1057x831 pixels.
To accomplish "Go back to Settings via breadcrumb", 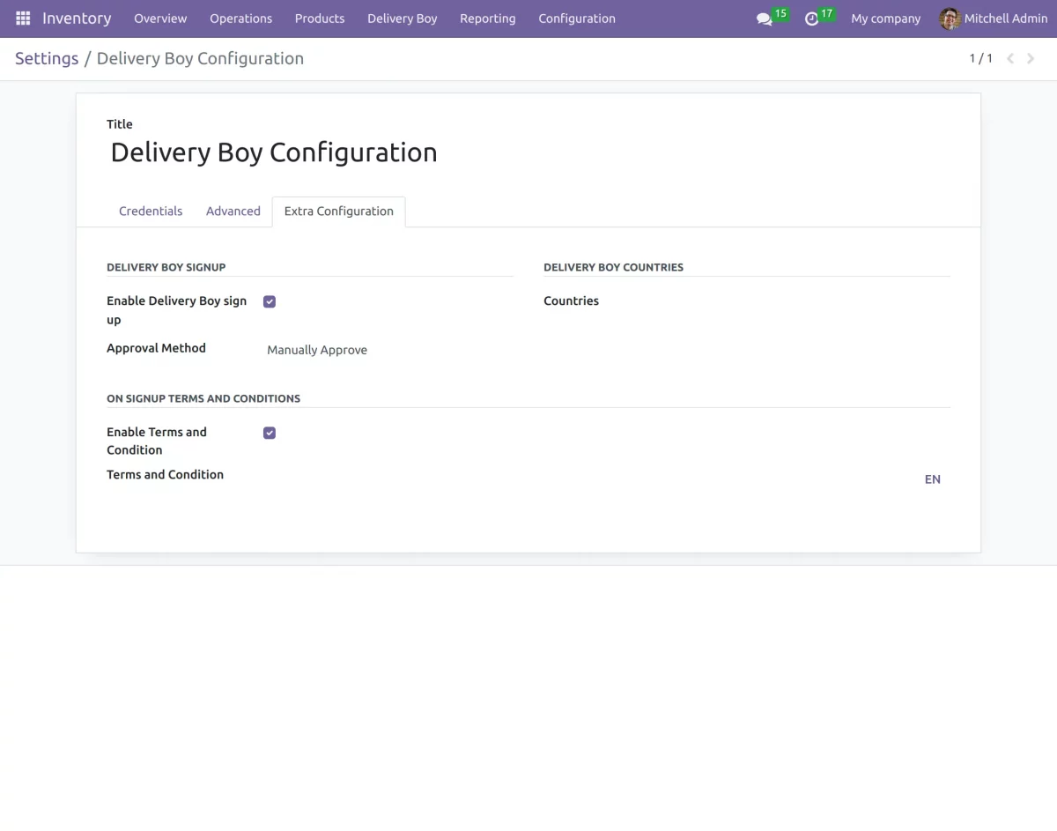I will (47, 58).
